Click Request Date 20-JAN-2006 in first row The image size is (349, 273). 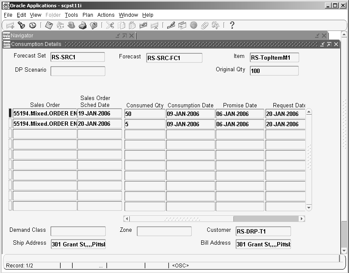pyautogui.click(x=285, y=114)
